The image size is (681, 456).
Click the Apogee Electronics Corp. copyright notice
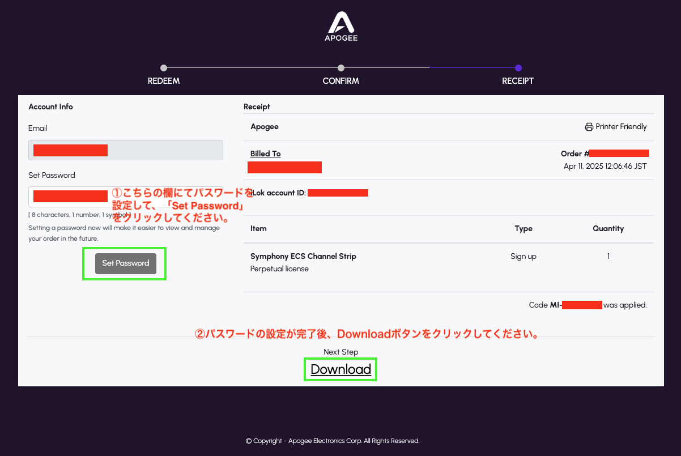click(x=333, y=441)
